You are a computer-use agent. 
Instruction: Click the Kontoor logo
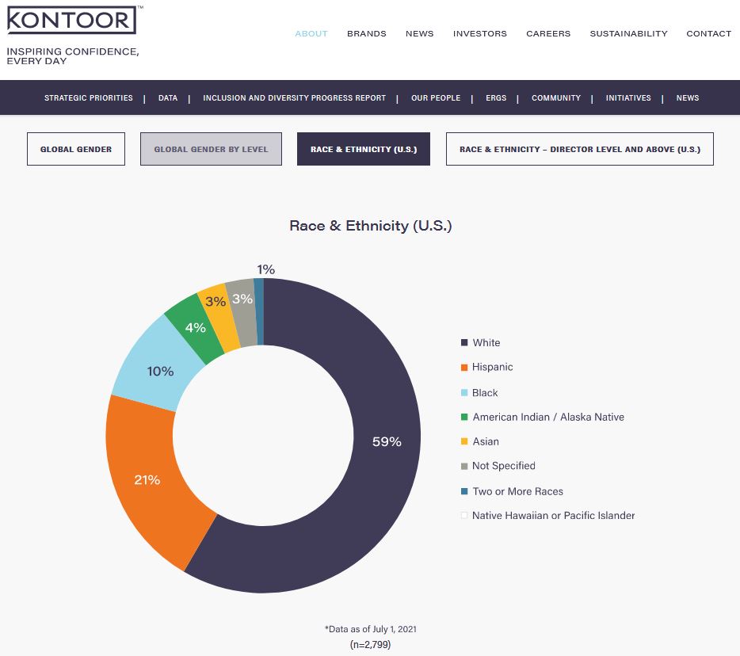pyautogui.click(x=71, y=20)
